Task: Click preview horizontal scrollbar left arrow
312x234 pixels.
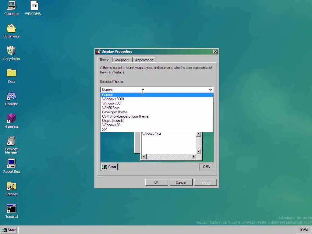Action: click(144, 157)
